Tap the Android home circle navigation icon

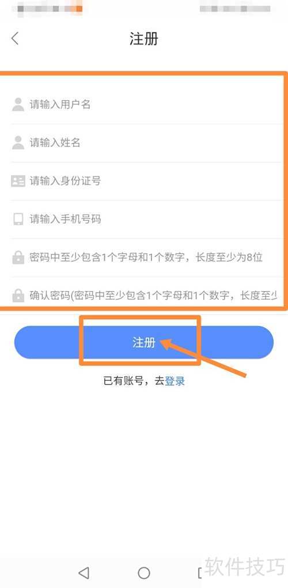coord(144,572)
